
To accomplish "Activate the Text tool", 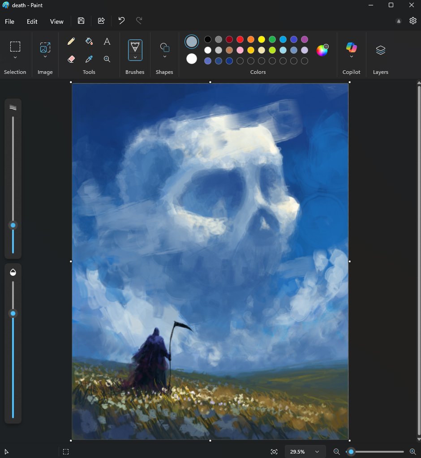I will tap(107, 41).
